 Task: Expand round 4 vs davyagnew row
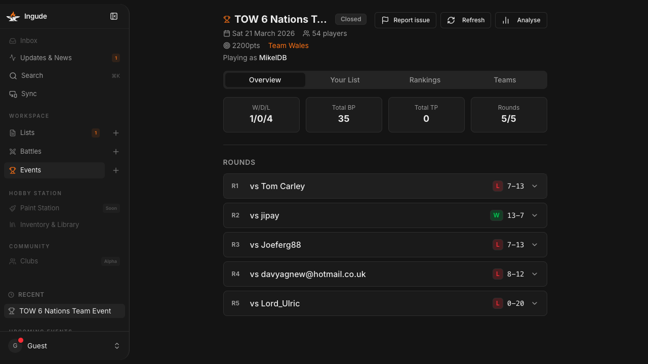[385, 274]
